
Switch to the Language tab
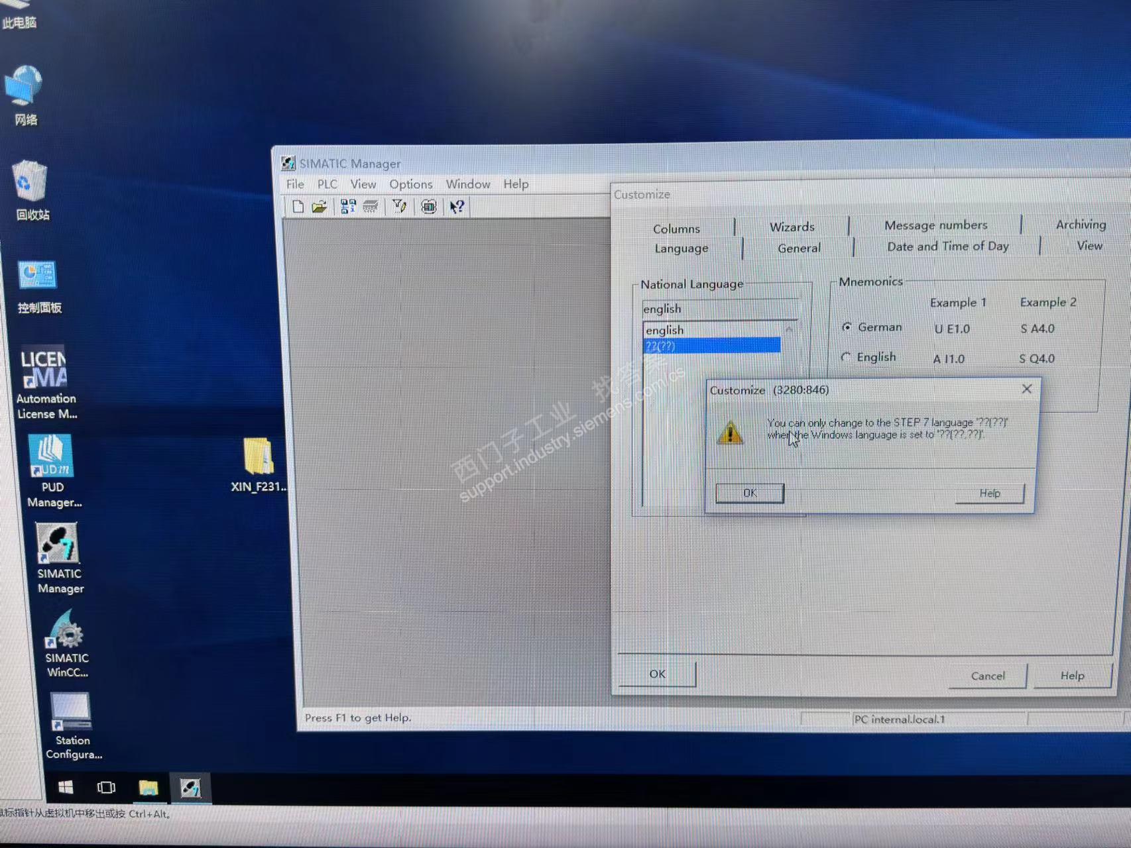coord(682,248)
